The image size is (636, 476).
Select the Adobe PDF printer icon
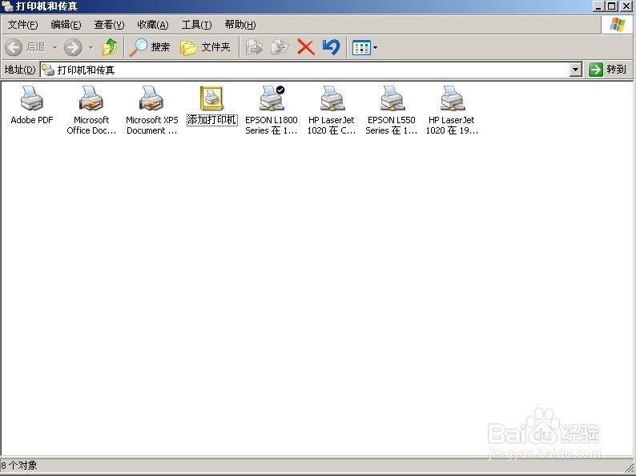[31, 98]
